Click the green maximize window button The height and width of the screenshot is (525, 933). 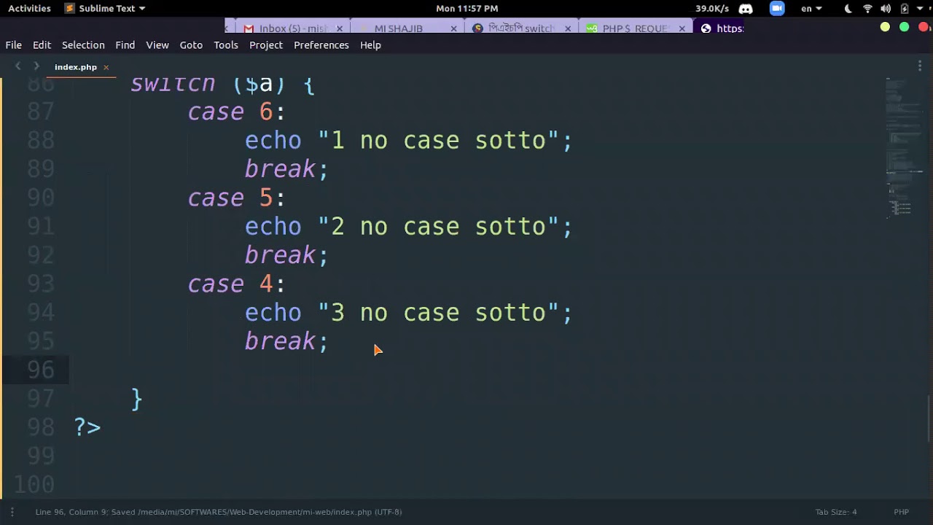click(904, 27)
